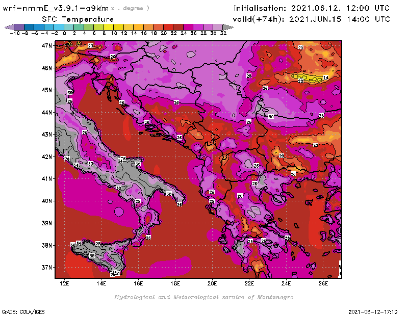Pick the red legend swatch between 20 and 22
Screen dimensions: 408x315
click(168, 28)
